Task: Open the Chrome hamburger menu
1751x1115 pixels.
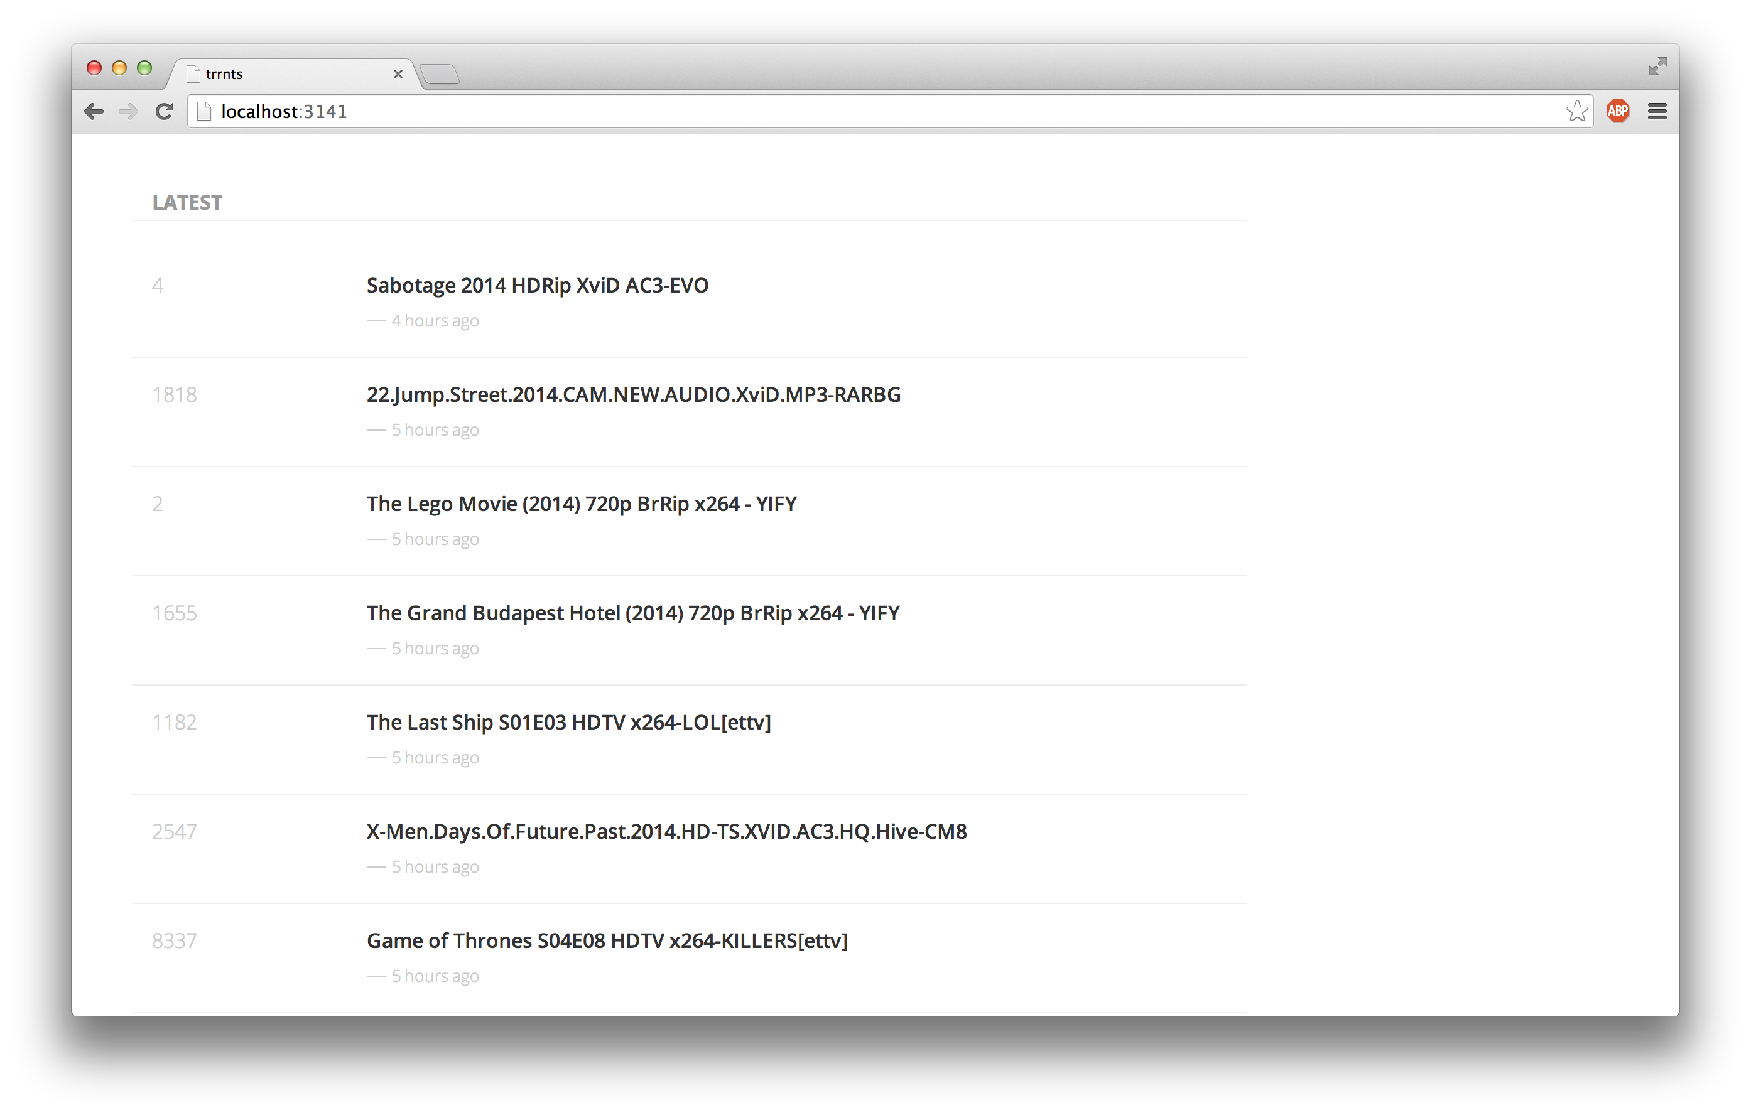Action: [1657, 111]
